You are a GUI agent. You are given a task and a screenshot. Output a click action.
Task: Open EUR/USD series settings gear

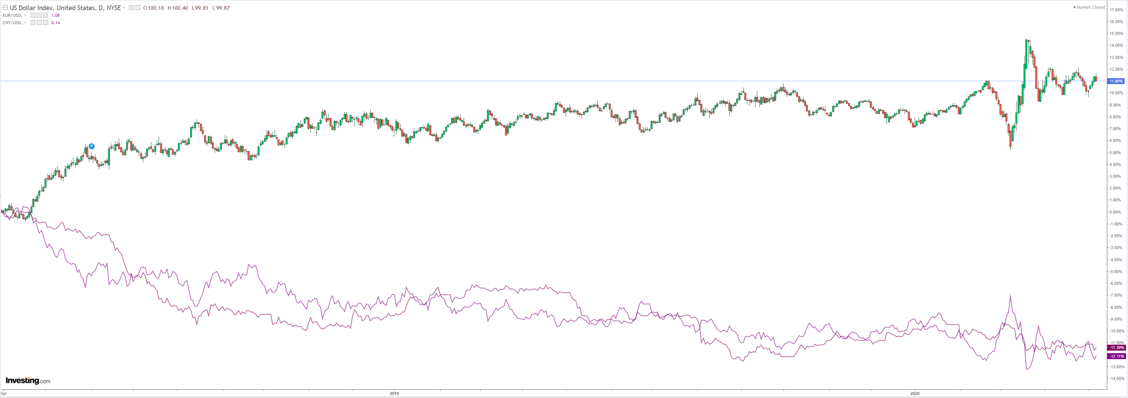[x=39, y=15]
